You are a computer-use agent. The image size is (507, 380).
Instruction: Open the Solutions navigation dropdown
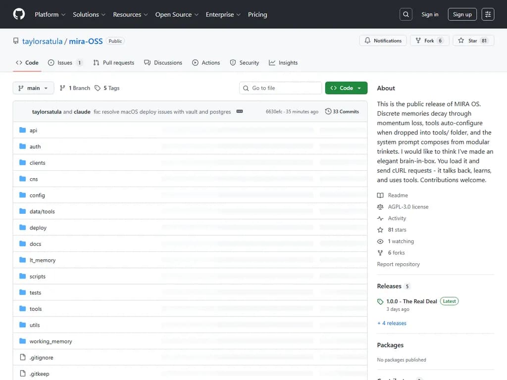pos(89,14)
